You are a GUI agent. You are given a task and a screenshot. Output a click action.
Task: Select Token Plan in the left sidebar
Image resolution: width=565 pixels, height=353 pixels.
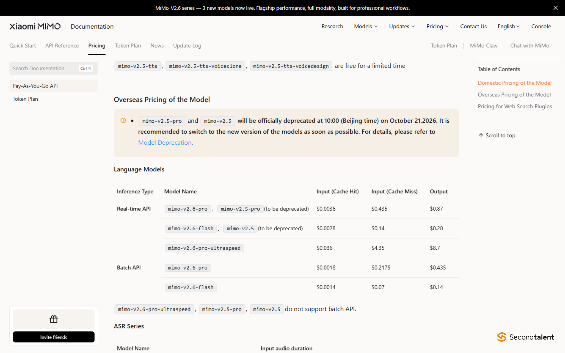click(x=54, y=99)
